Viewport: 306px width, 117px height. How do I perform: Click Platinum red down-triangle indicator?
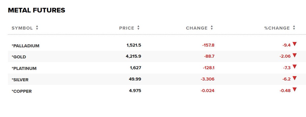coord(295,67)
